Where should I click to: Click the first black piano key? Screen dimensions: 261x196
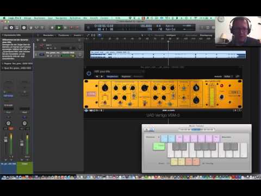click(x=176, y=146)
